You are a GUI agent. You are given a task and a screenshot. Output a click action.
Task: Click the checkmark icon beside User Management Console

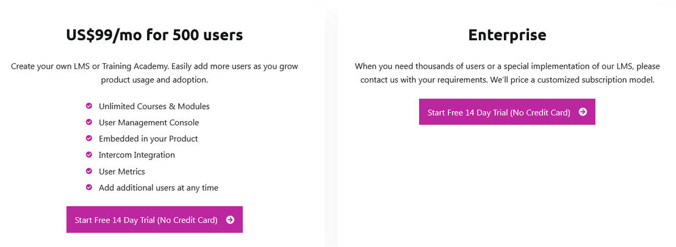click(89, 122)
